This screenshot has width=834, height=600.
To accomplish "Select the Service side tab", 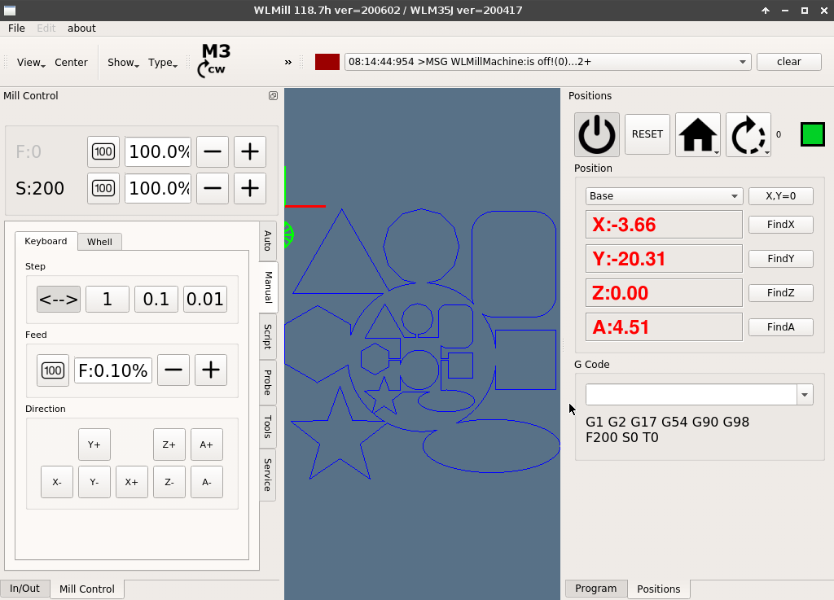I will click(x=268, y=475).
